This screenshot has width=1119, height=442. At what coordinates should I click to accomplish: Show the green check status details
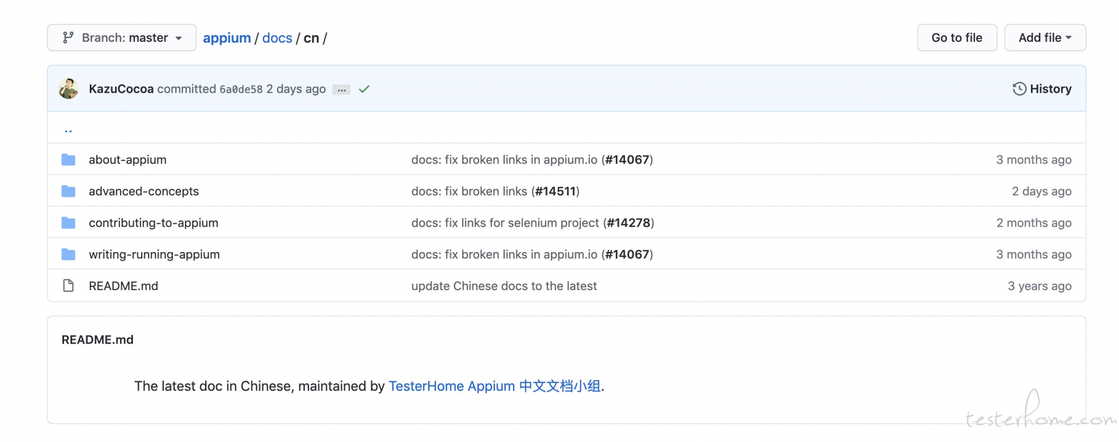364,89
